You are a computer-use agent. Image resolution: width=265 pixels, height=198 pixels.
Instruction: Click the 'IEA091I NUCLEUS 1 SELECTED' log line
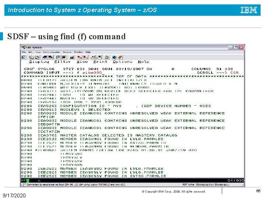tap(66, 110)
